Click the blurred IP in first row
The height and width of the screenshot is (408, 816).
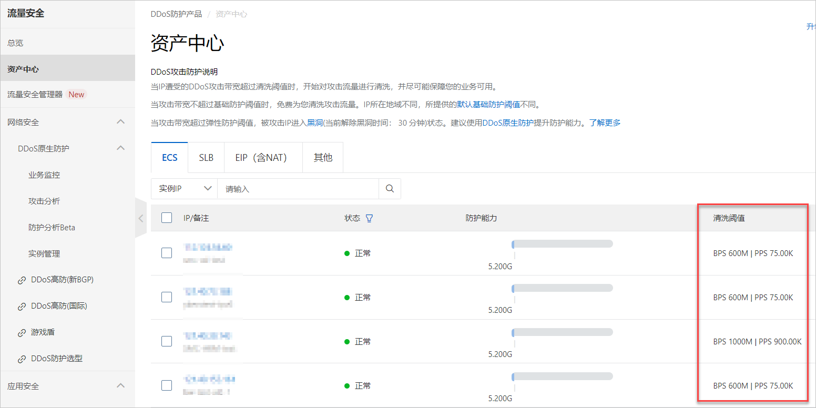[208, 247]
